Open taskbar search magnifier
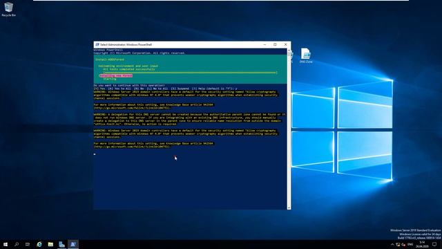Viewport: 442px width, 249px height. 17,244
